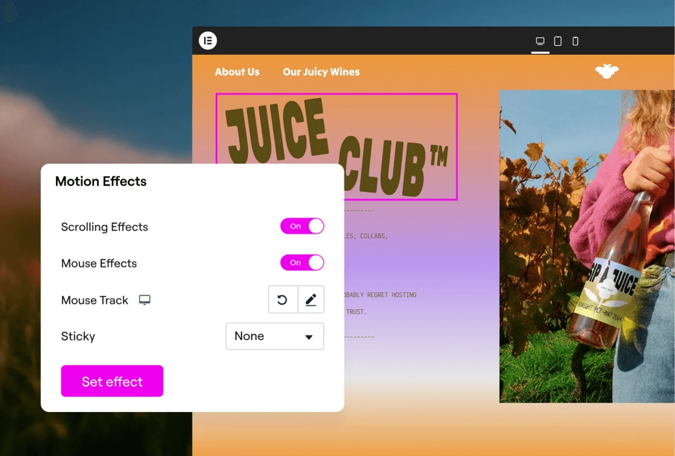Open the About Us menu link
Screen dimensions: 675x456
237,72
